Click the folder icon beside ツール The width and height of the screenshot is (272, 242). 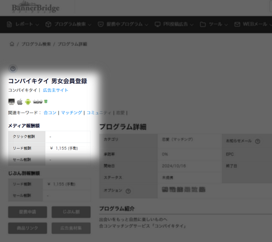click(203, 24)
